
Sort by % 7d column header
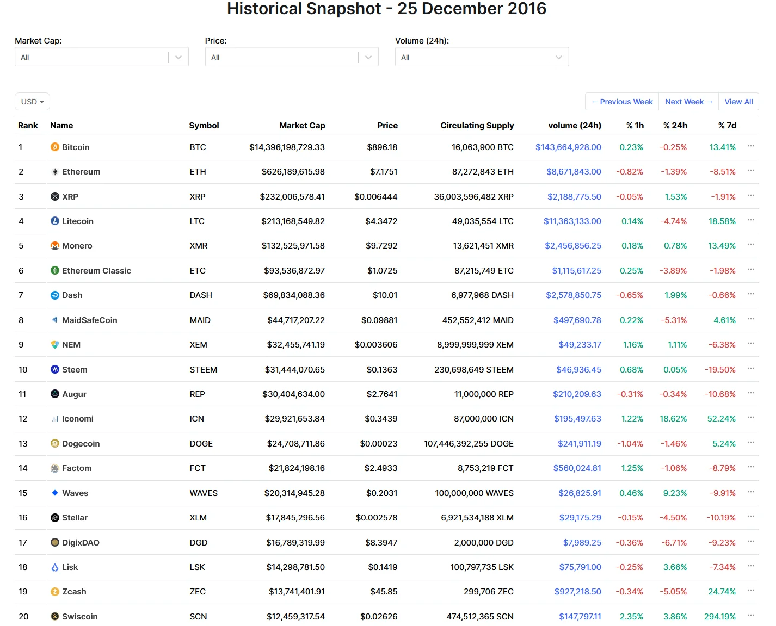[x=727, y=126]
